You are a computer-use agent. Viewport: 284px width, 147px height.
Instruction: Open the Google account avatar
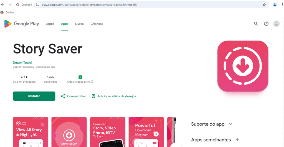coord(276,24)
